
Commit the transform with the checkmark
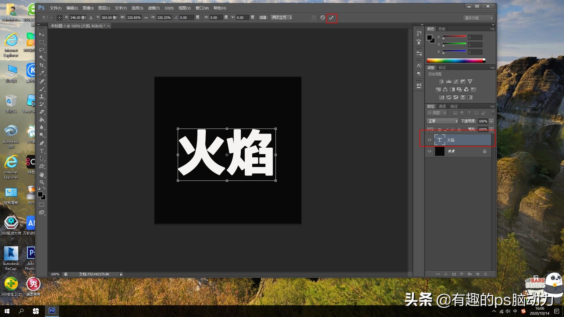(x=331, y=18)
